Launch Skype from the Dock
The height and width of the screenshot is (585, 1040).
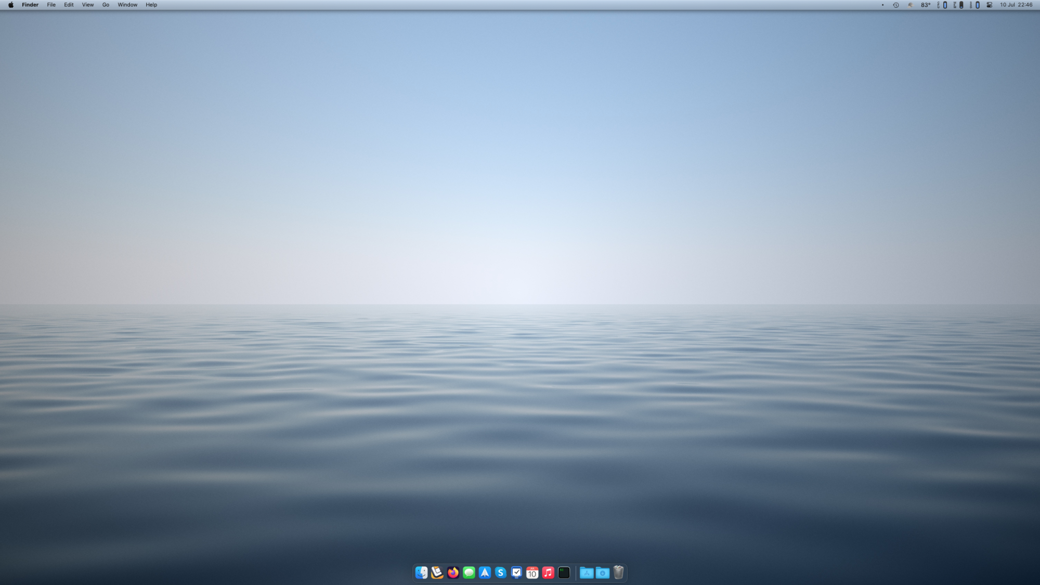click(501, 573)
